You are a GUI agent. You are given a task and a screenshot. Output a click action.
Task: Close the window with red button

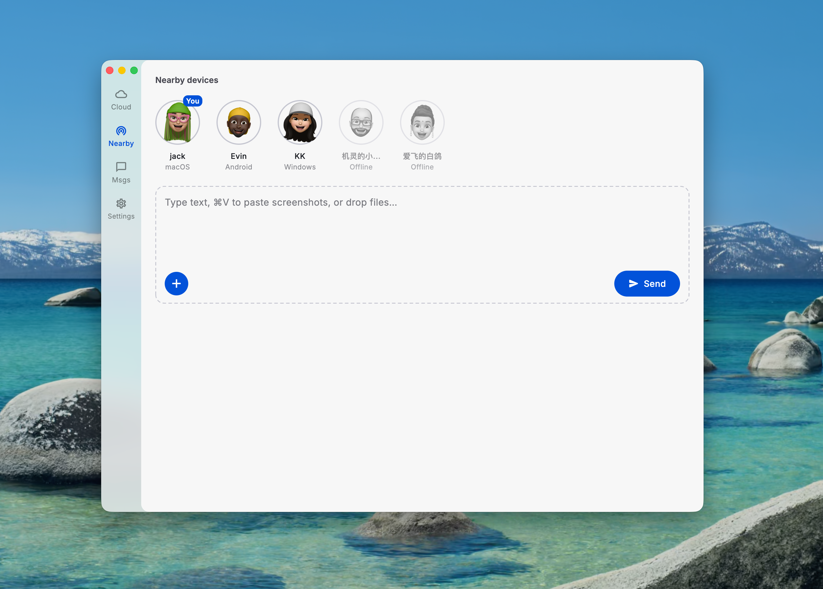coord(110,70)
